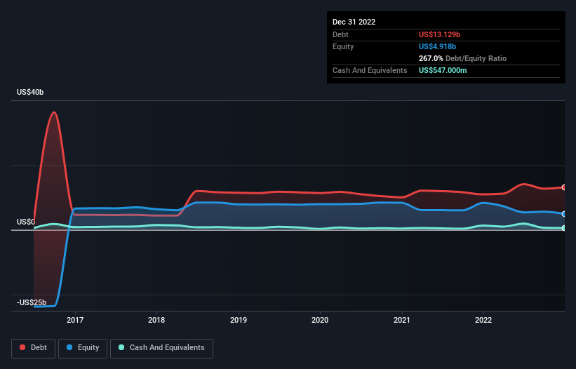Click the 2018 x-axis label
This screenshot has height=369, width=576.
coord(156,320)
